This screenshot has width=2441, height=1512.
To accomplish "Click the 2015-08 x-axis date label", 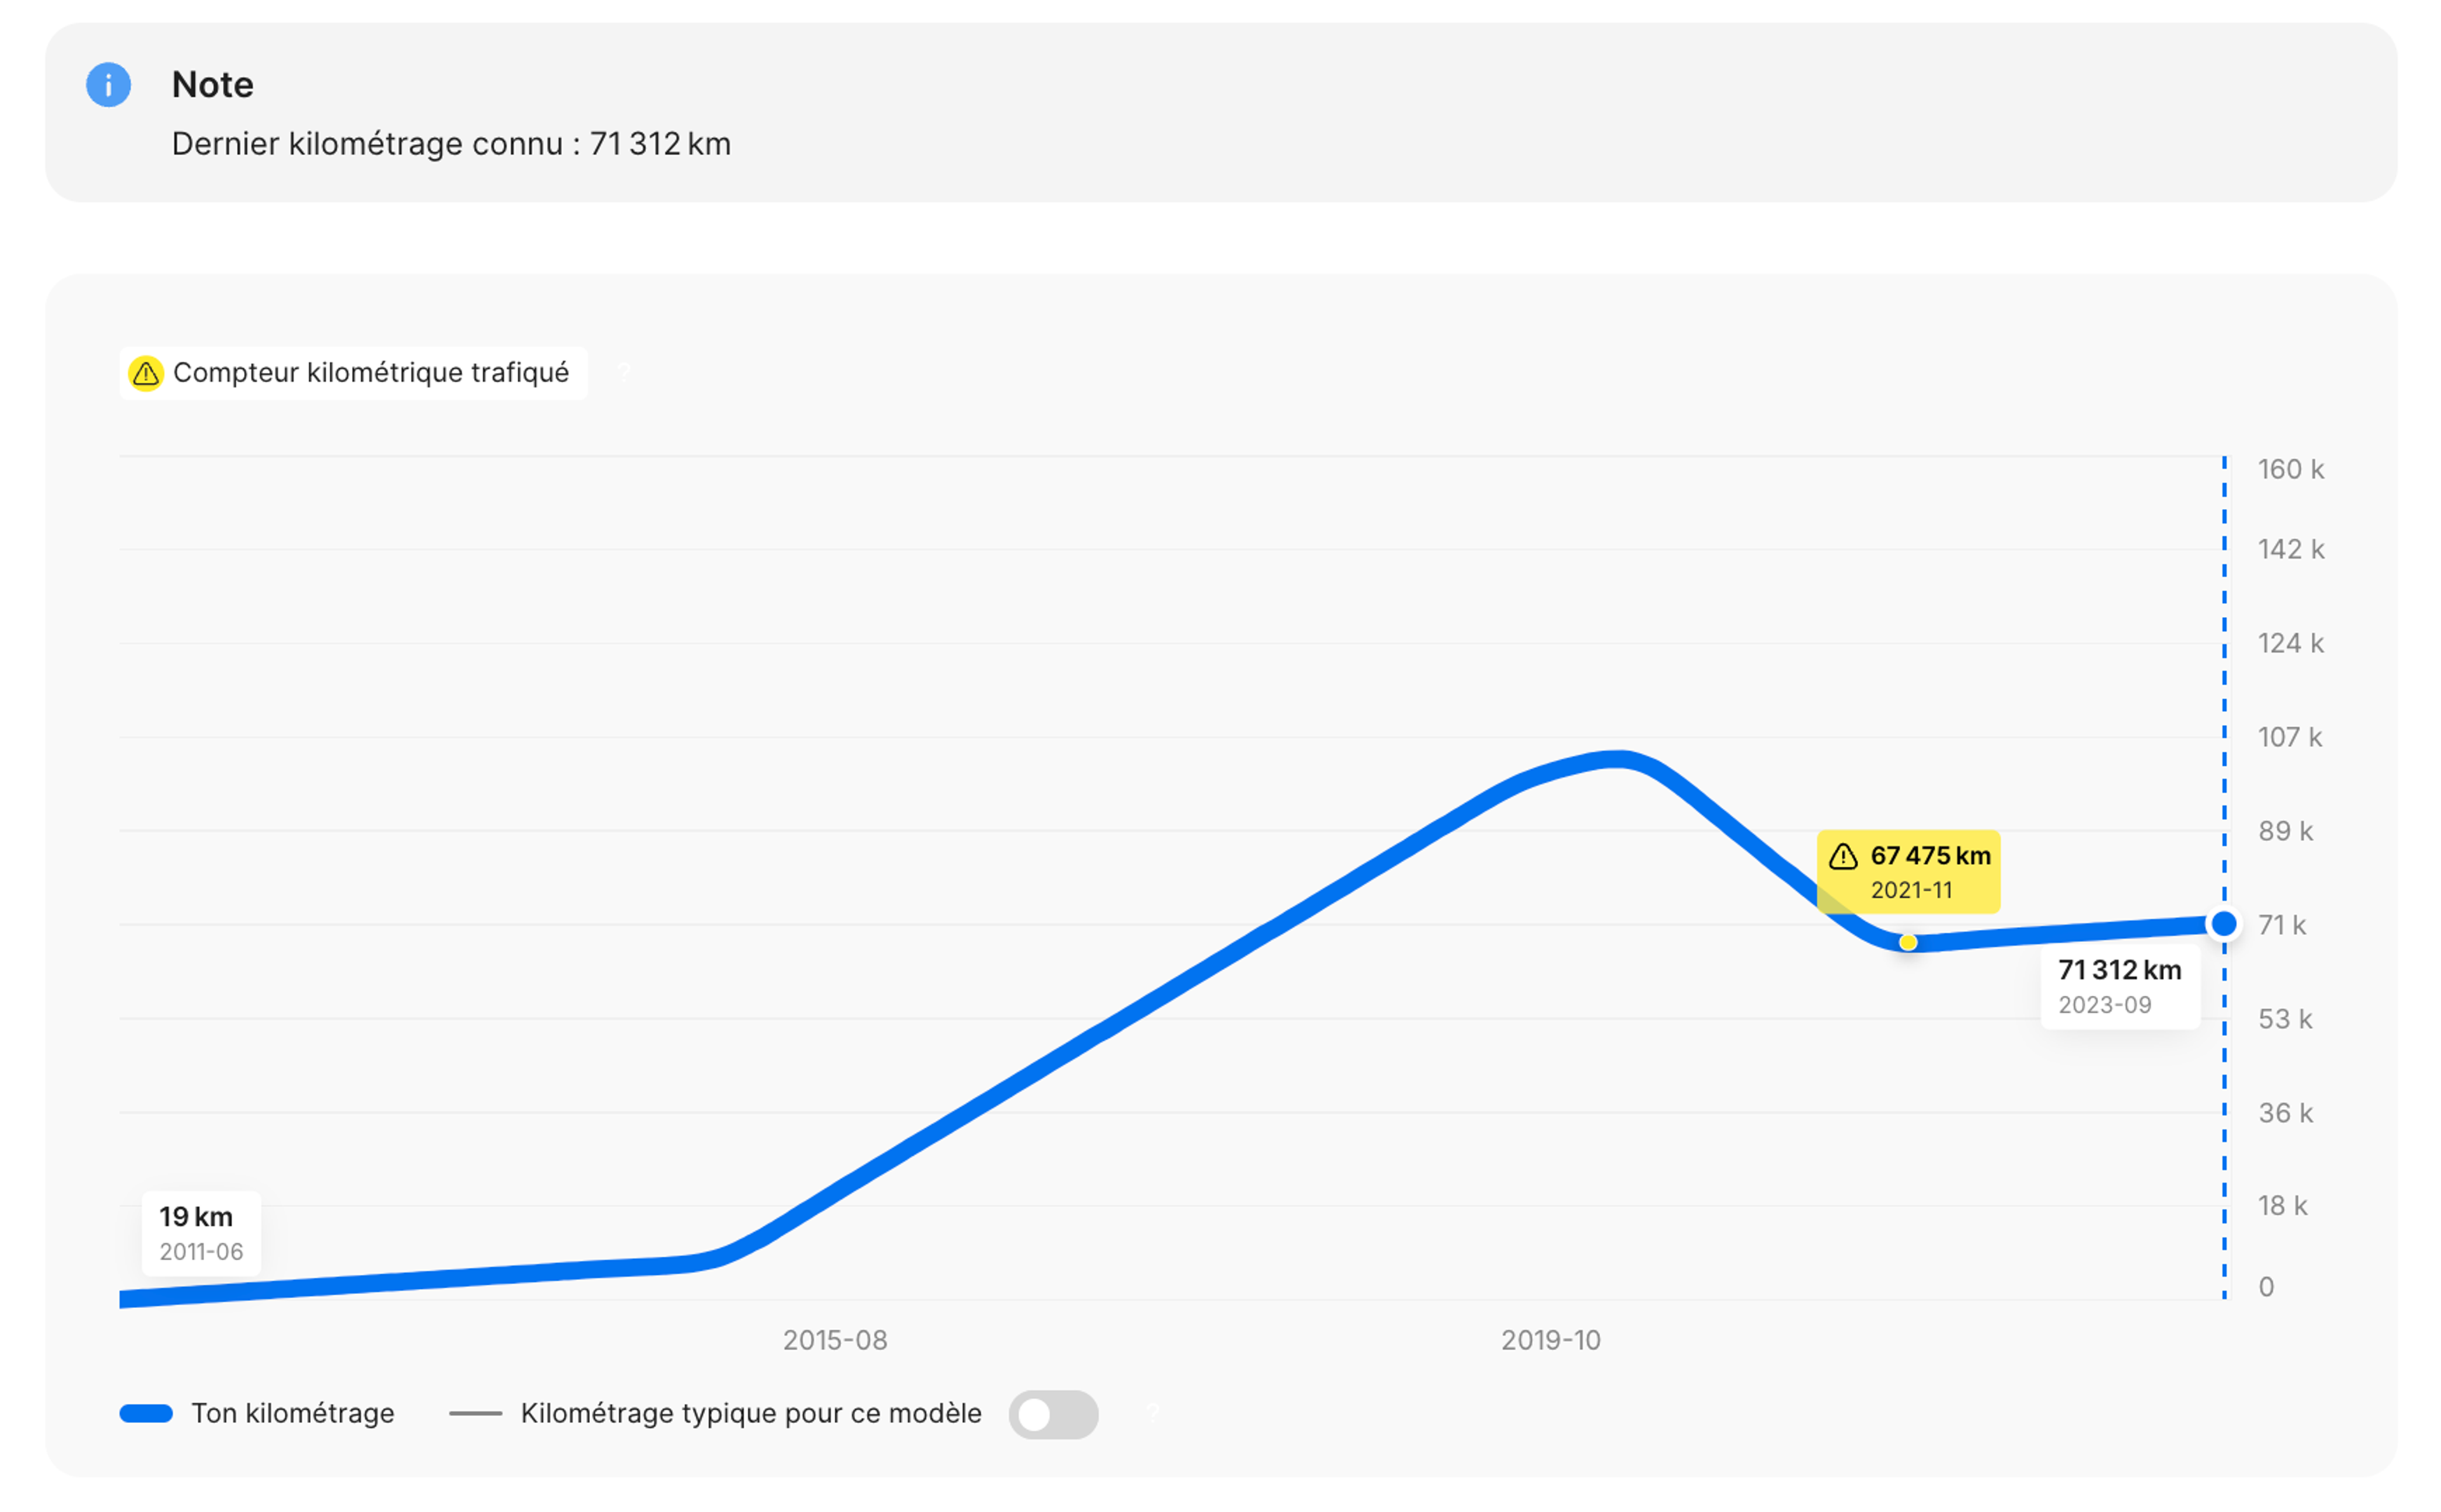I will tap(835, 1340).
